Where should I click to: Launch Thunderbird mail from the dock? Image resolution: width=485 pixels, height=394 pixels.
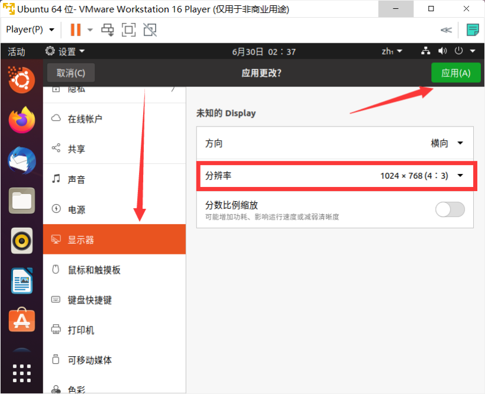click(22, 160)
